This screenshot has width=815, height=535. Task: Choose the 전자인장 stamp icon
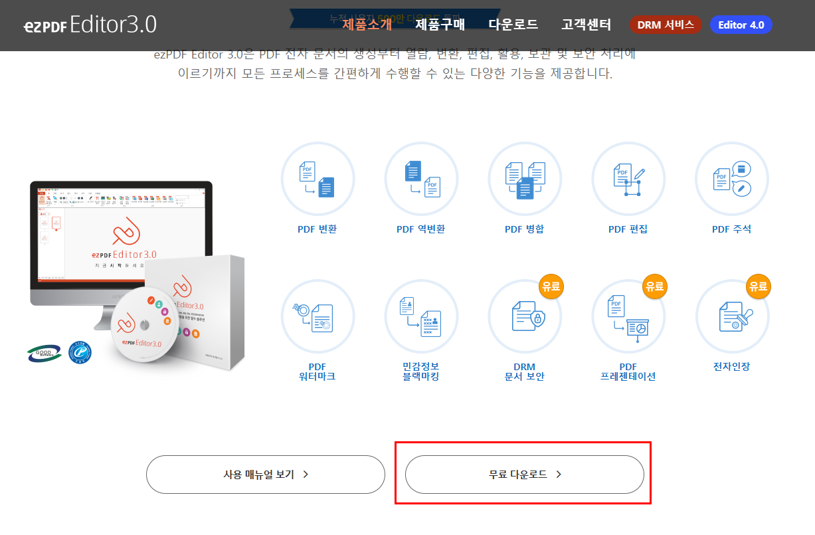(x=732, y=316)
